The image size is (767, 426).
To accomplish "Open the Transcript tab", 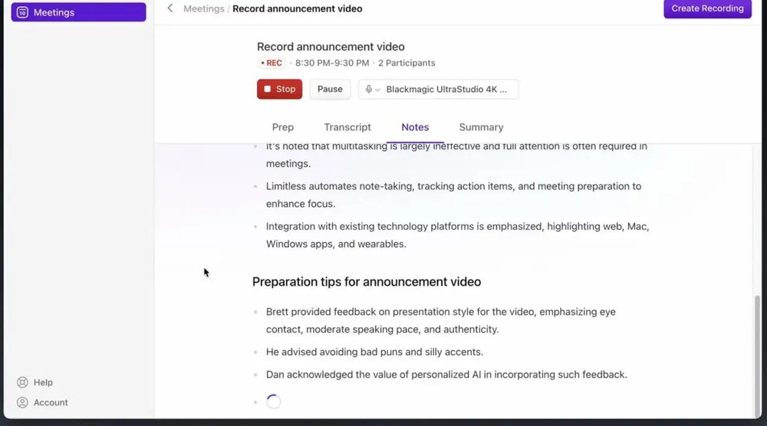I will 347,127.
